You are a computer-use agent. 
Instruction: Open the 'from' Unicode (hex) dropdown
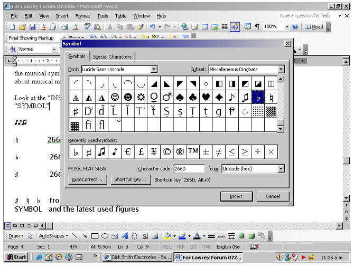pos(281,168)
